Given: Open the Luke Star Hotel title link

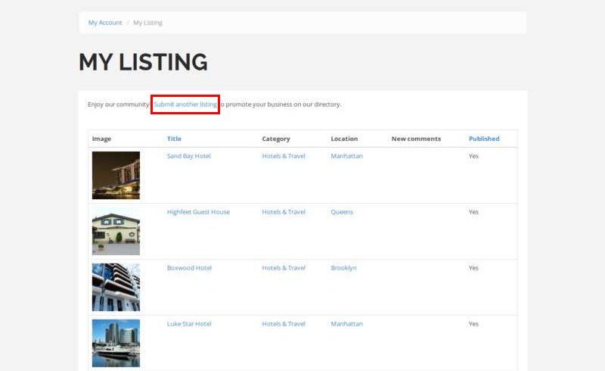Looking at the screenshot, I should coord(189,324).
